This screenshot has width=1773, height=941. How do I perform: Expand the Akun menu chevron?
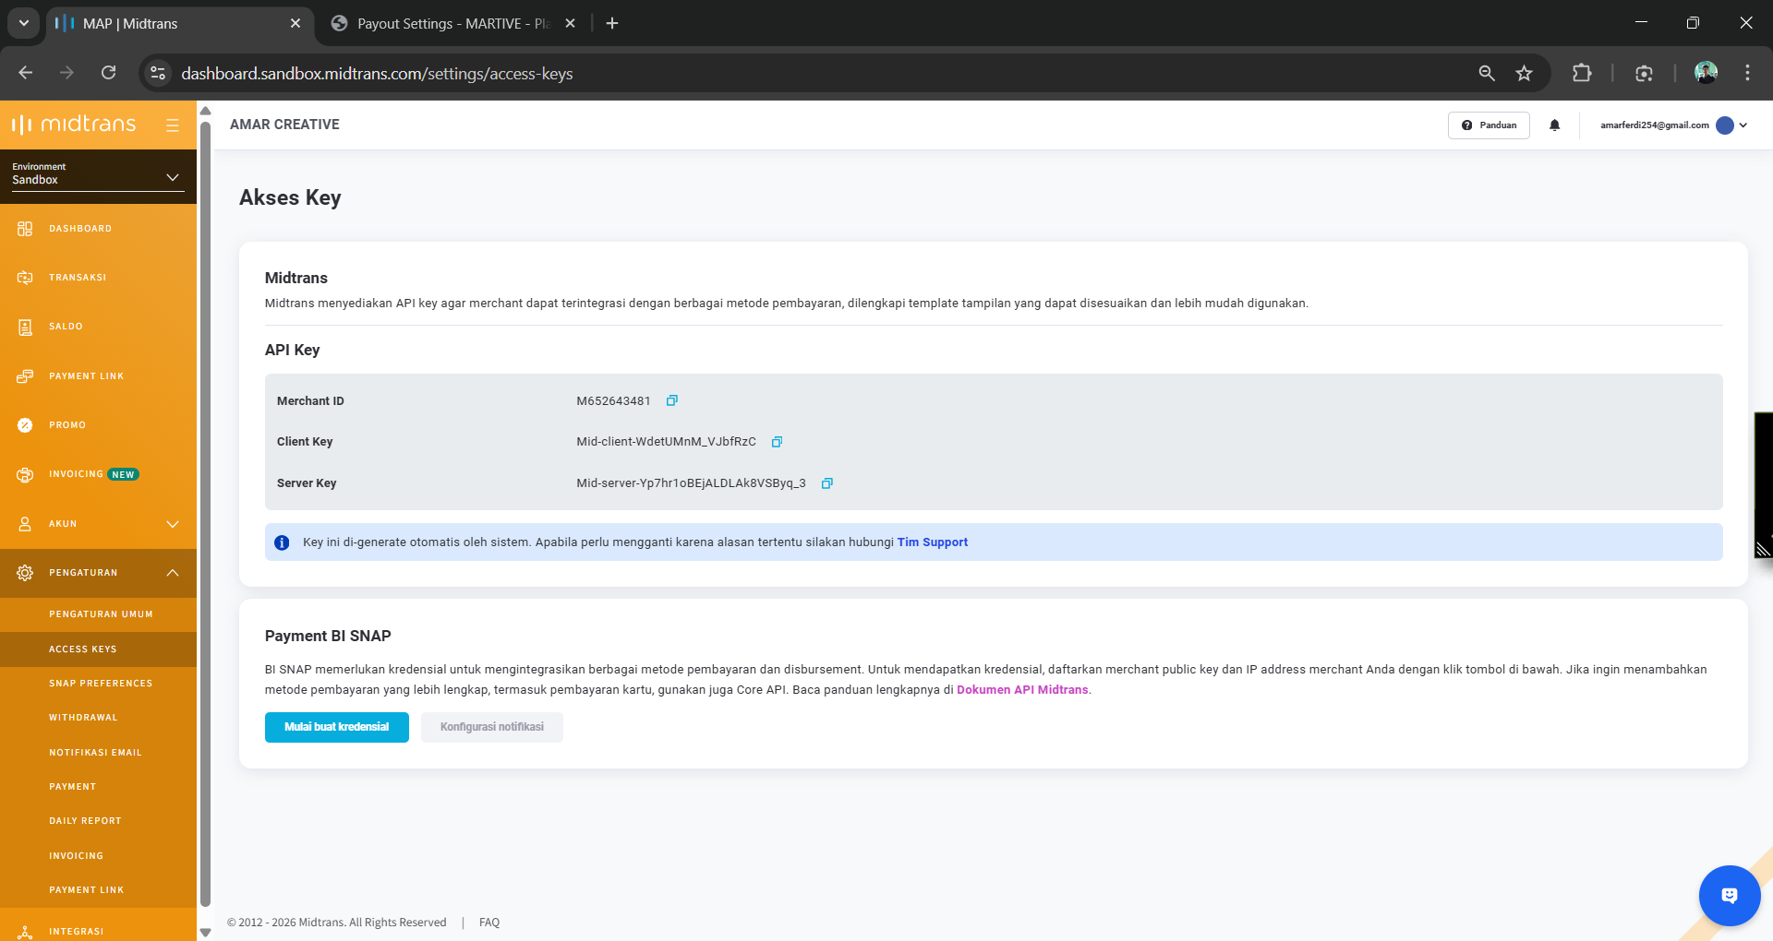[173, 524]
